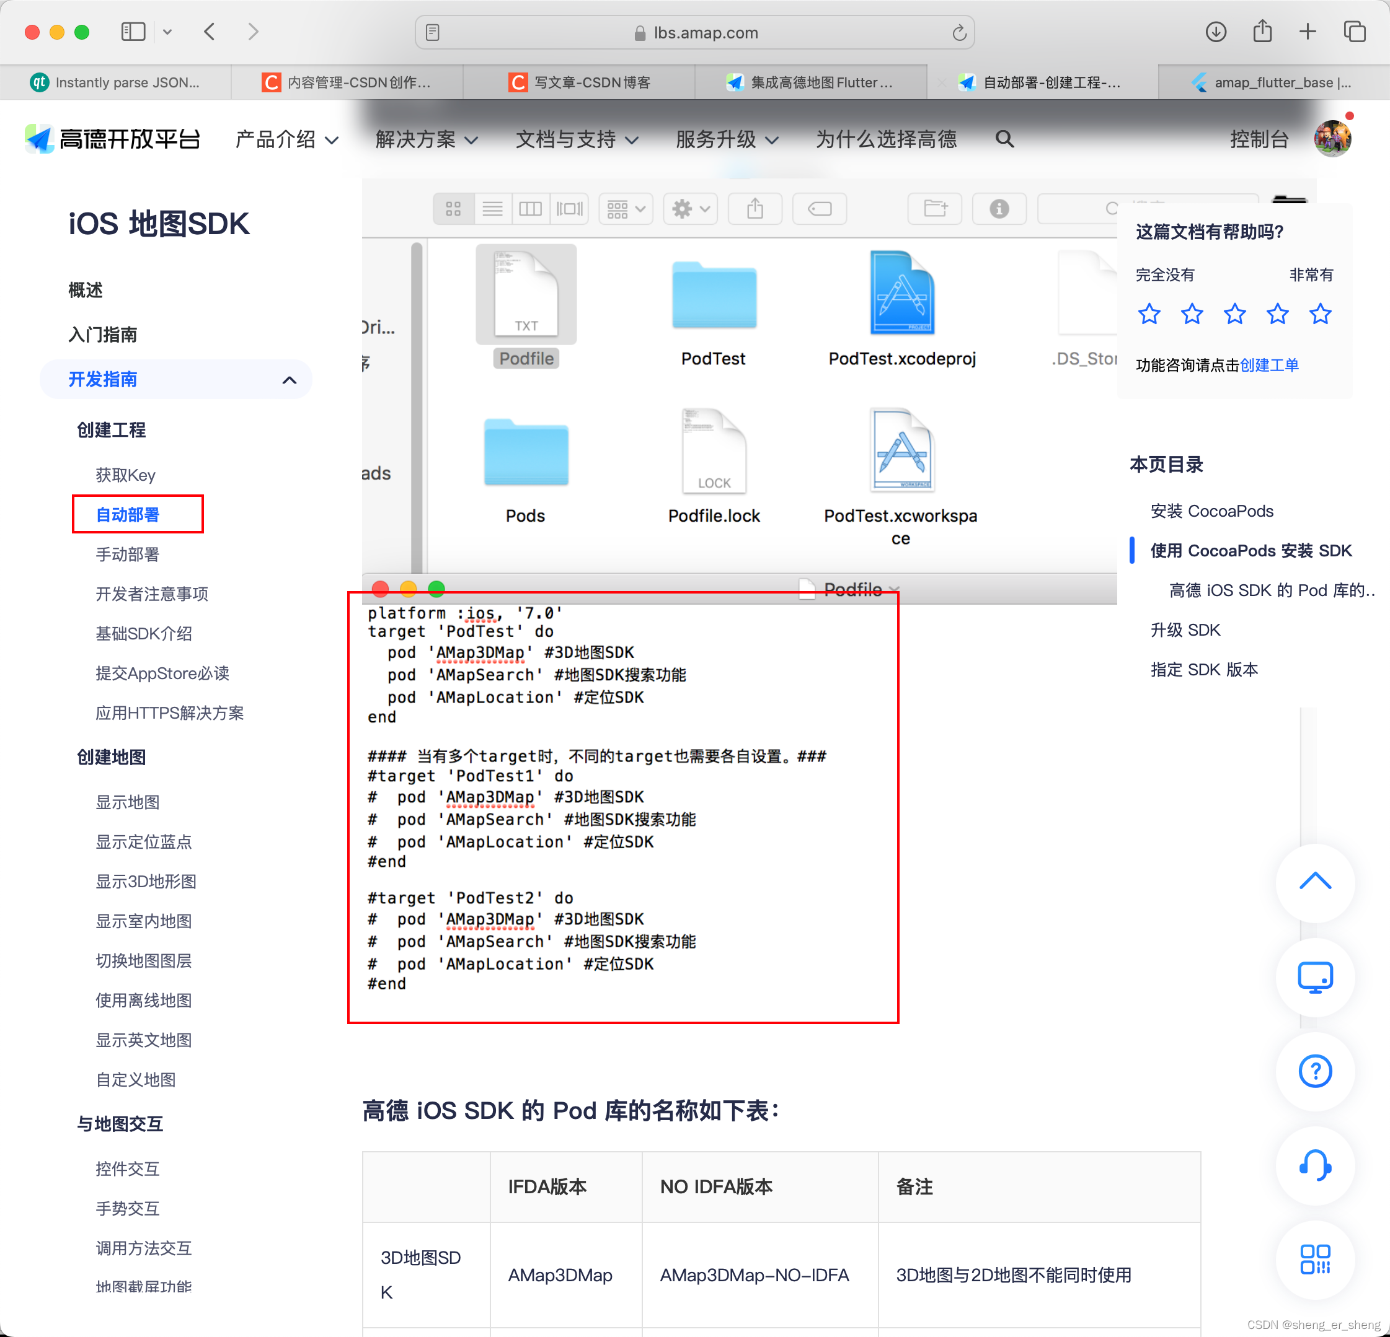Show Safari downloads icon
This screenshot has height=1337, width=1390.
coord(1216,32)
